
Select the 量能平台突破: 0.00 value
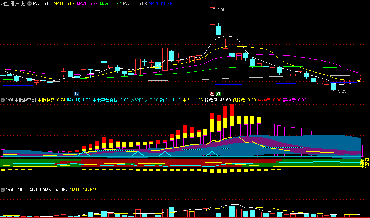pyautogui.click(x=110, y=100)
